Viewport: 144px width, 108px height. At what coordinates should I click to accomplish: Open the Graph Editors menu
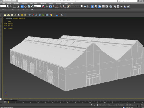34,4
